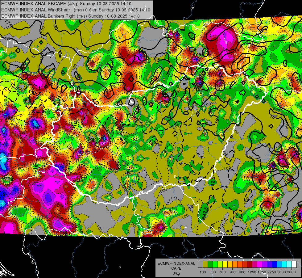Click the cyan swatch right of 3000
The image size is (302, 278).
[x=284, y=264]
